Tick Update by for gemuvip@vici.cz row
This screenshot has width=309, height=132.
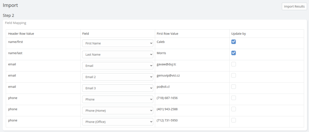(234, 75)
